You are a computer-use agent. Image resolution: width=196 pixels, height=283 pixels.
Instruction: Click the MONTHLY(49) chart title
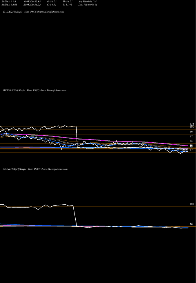pyautogui.click(x=35, y=169)
